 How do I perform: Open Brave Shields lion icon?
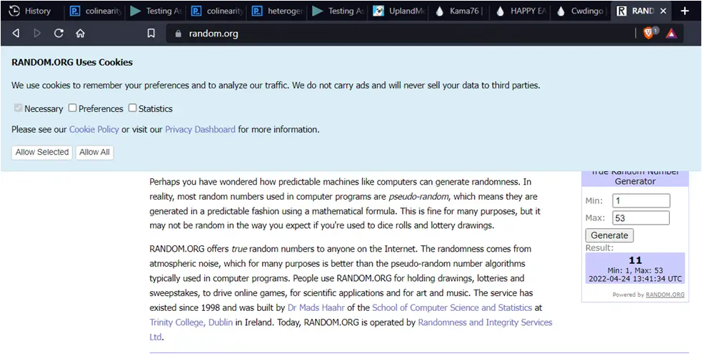pos(648,33)
